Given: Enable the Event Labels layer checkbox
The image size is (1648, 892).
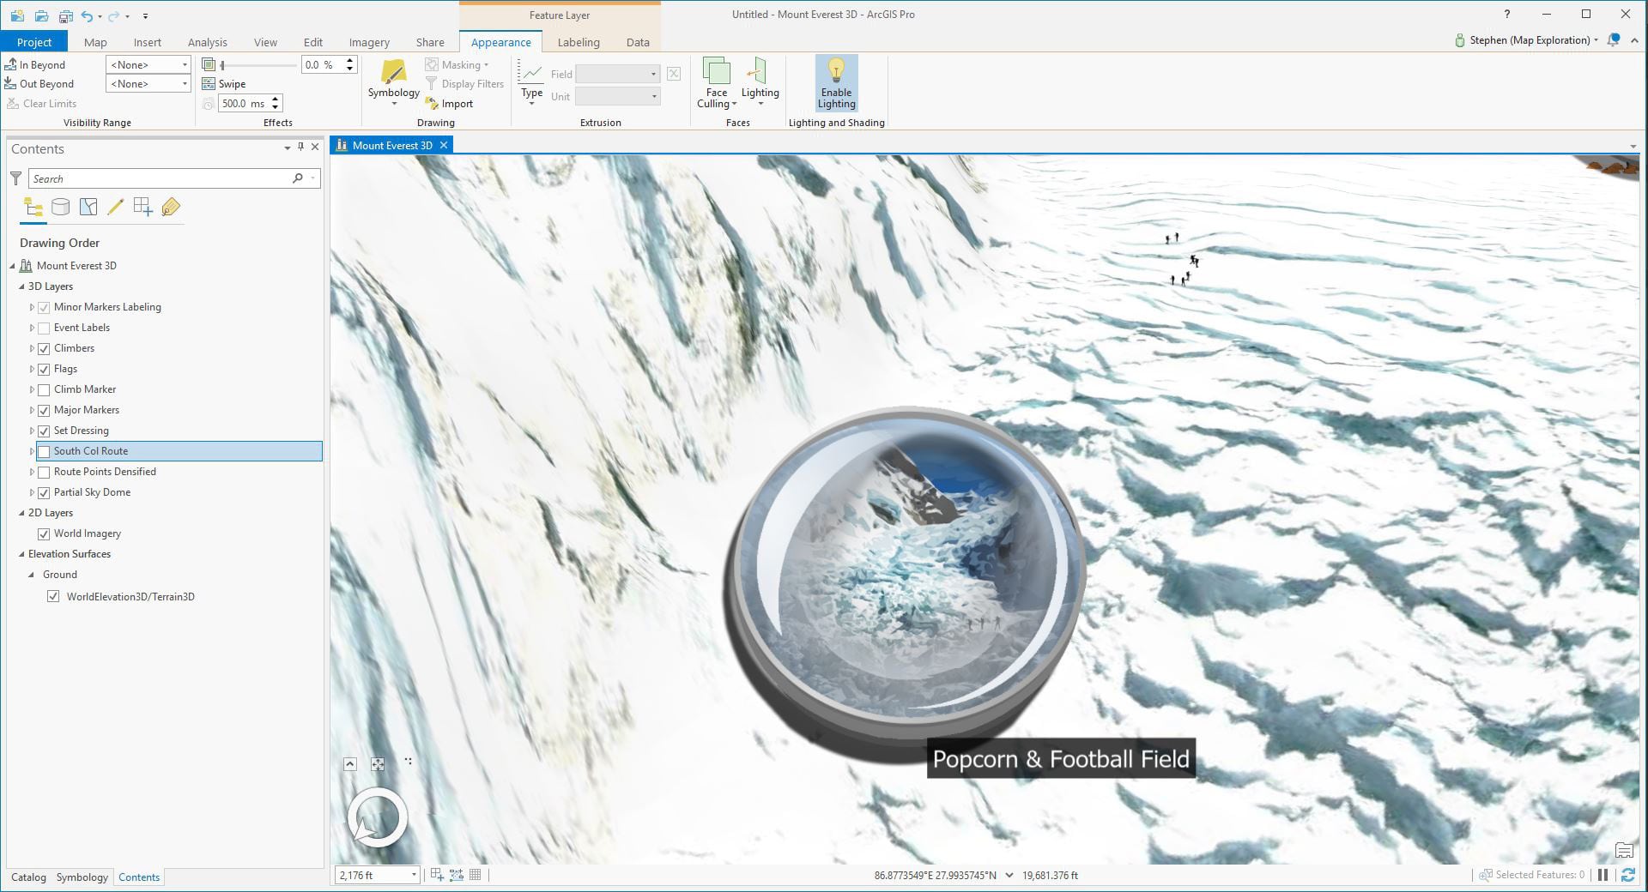Looking at the screenshot, I should (x=44, y=328).
